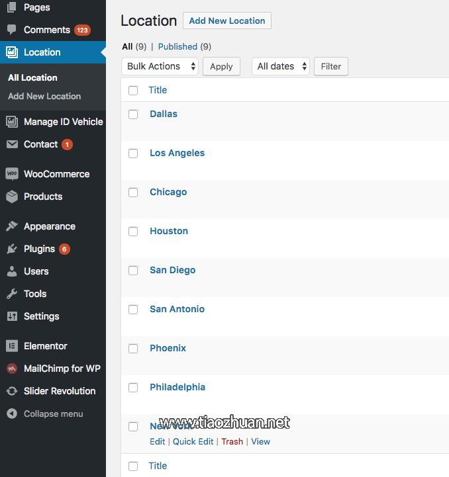Toggle the select-all checkbox in header
This screenshot has height=477, width=449.
click(133, 90)
